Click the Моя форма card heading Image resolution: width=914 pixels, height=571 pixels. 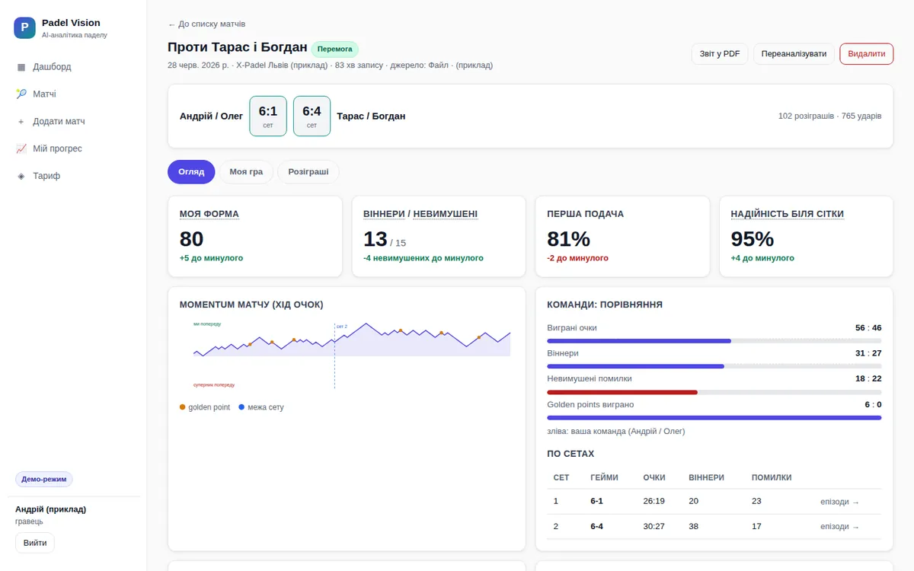pos(209,214)
